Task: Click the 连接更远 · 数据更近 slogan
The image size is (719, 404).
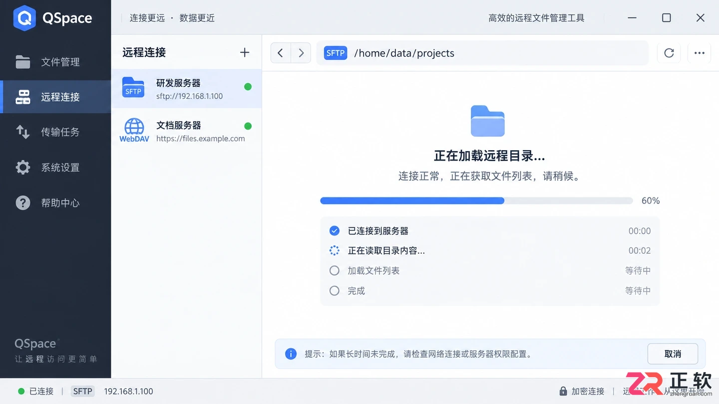Action: (x=172, y=18)
